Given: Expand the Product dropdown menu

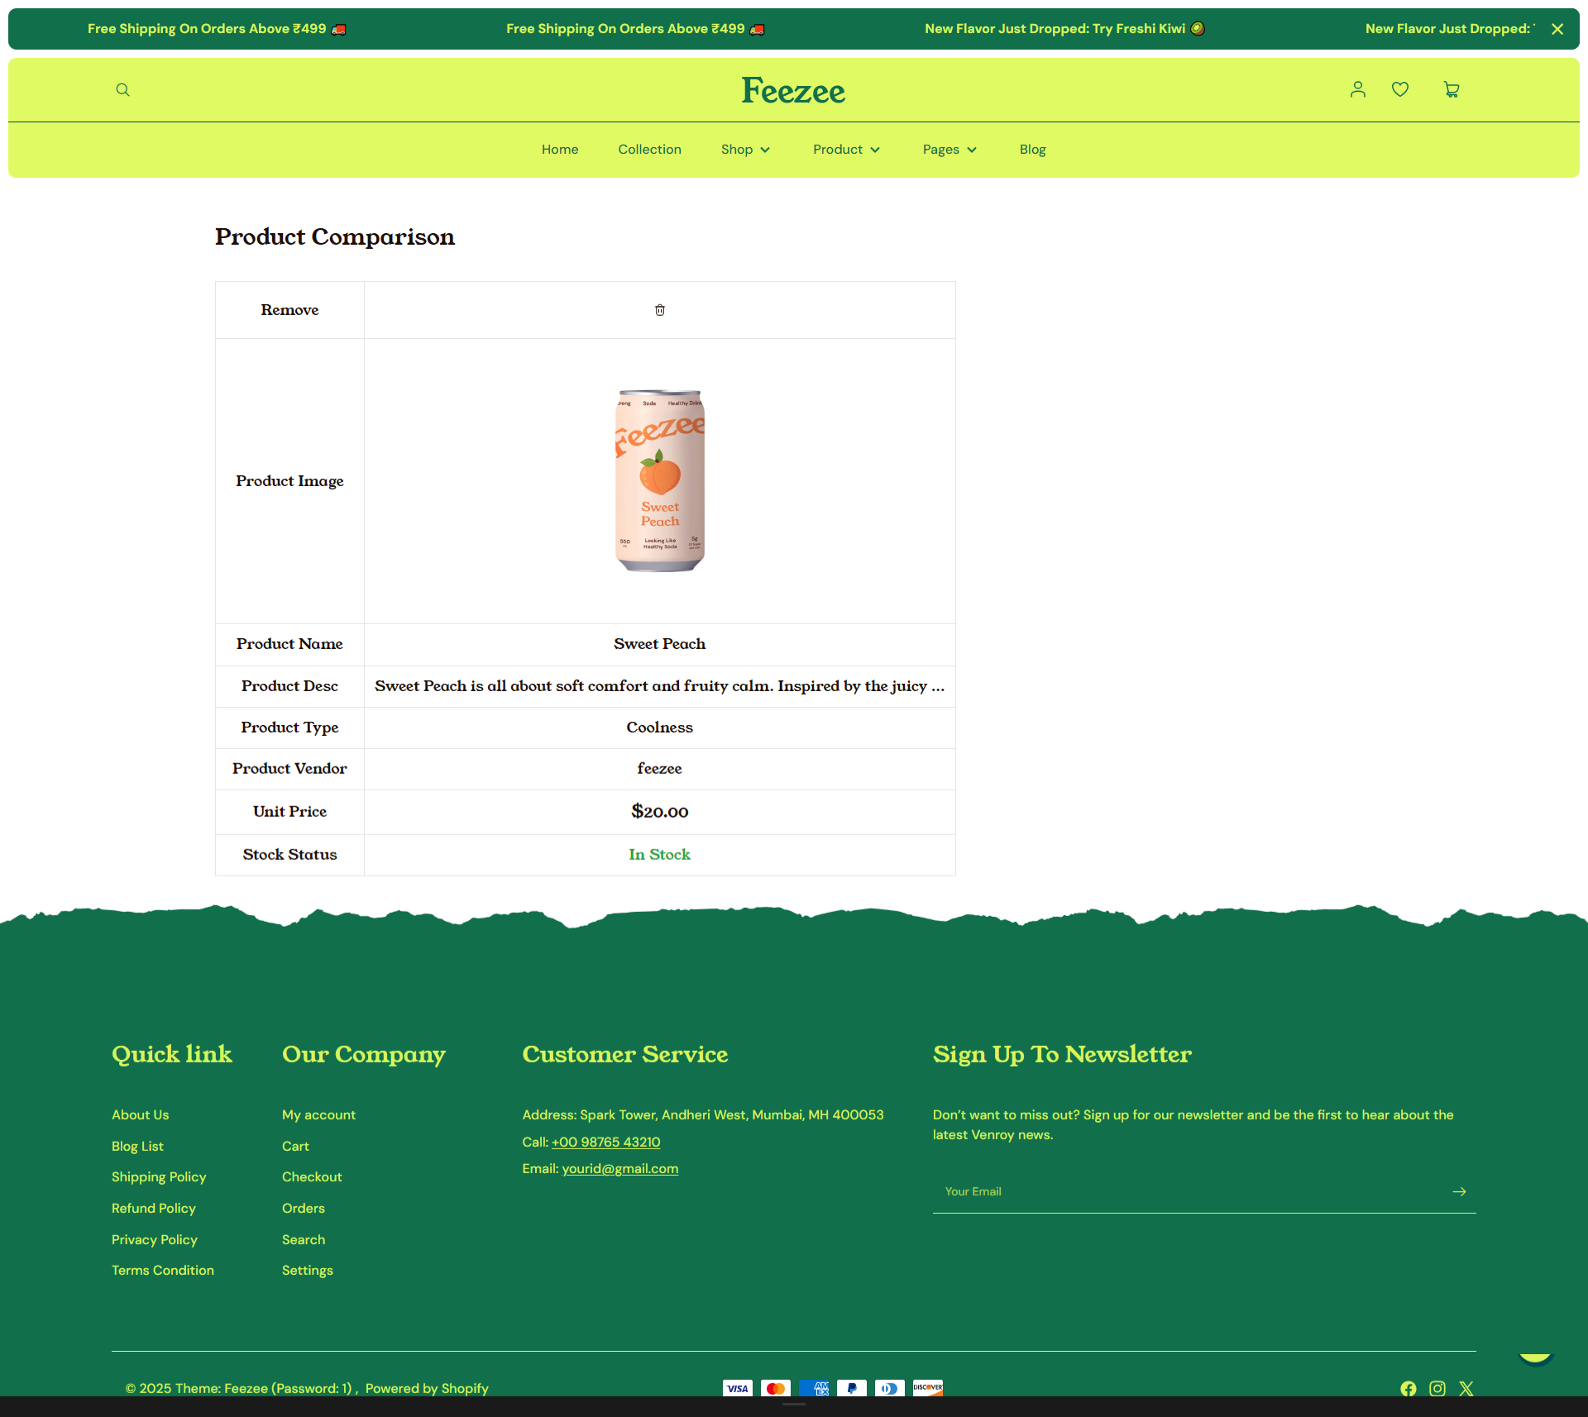Looking at the screenshot, I should coord(846,150).
